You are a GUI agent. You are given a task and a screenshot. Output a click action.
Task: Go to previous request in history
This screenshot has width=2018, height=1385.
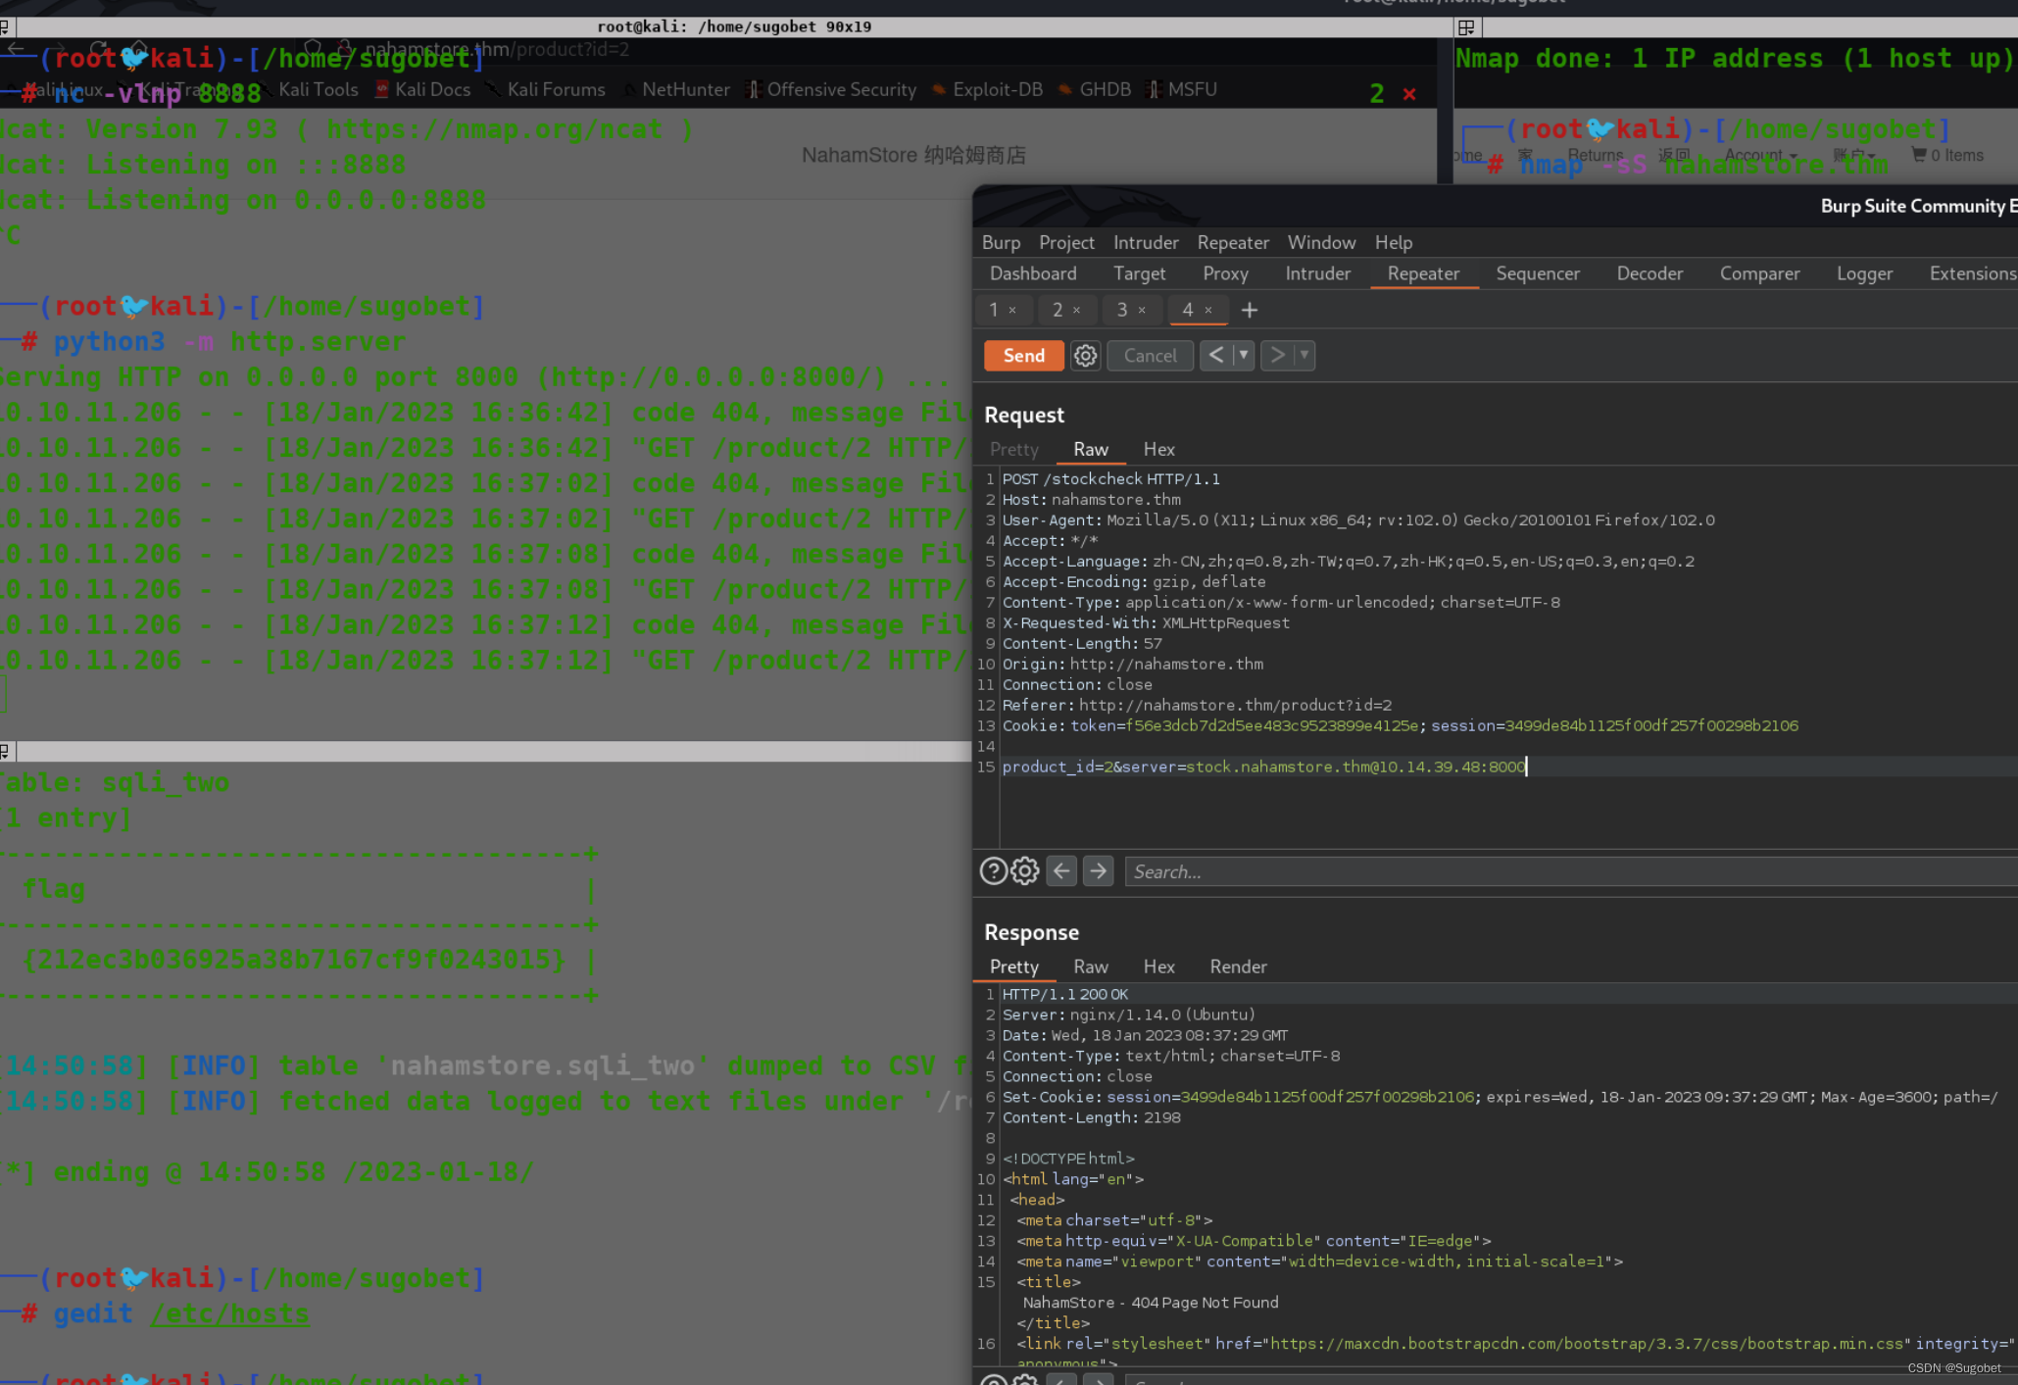(1216, 355)
